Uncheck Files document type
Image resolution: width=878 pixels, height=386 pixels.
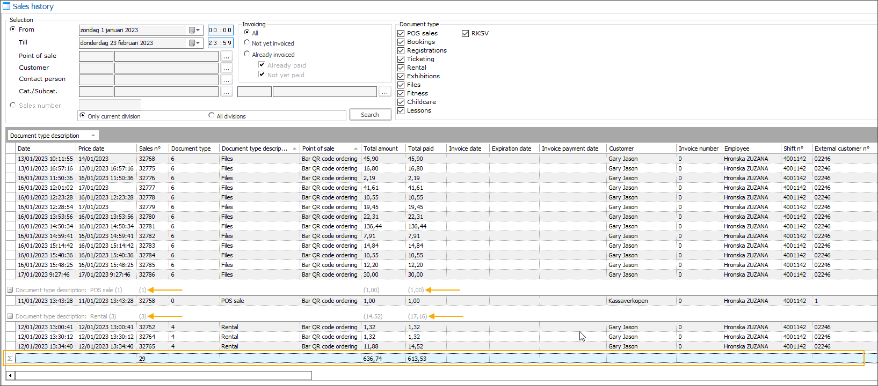(401, 85)
